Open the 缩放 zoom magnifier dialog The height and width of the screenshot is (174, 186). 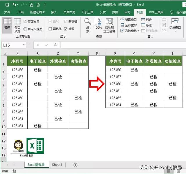[87, 25]
